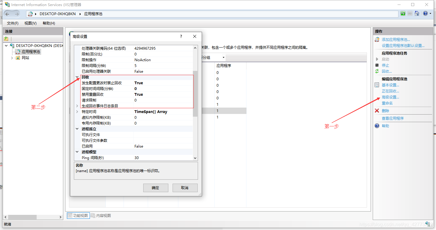Expand the 特定时间 property

77,112
